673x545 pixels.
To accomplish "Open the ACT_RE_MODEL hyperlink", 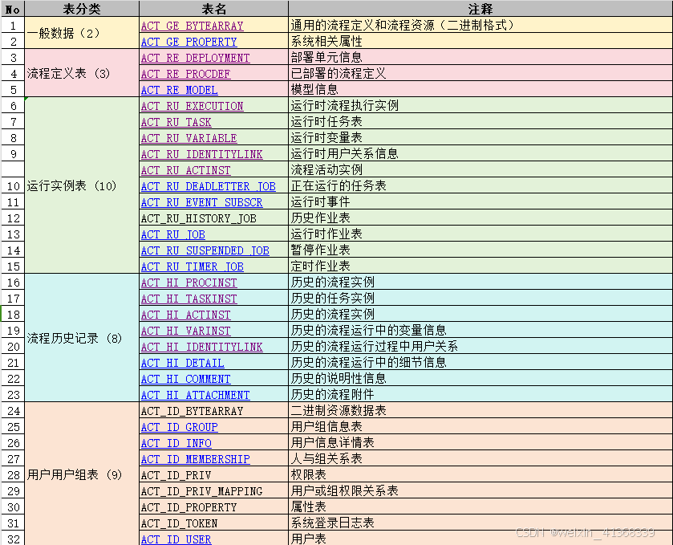I will 180,90.
